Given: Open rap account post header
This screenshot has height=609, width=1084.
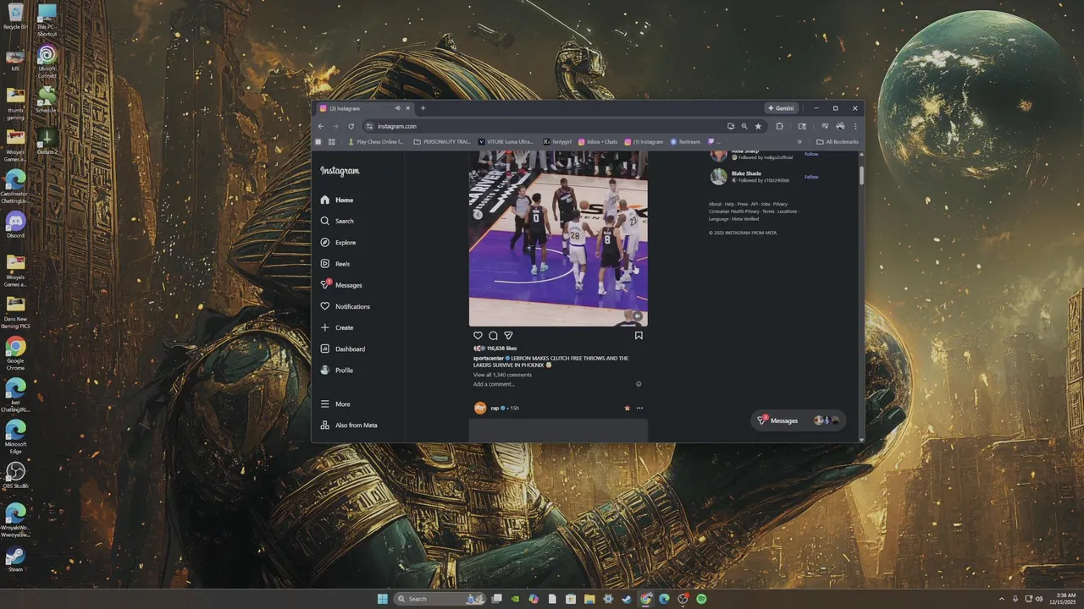Looking at the screenshot, I should pyautogui.click(x=495, y=408).
